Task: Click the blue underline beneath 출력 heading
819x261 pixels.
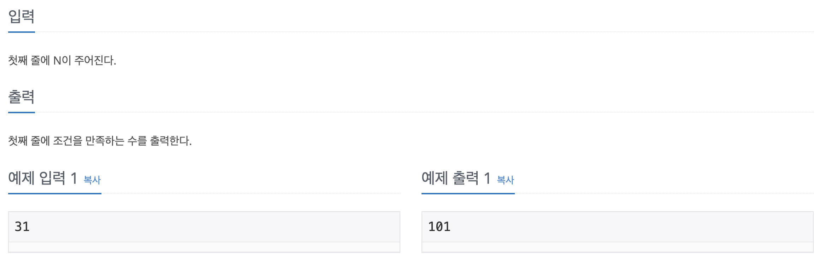Action: 22,113
